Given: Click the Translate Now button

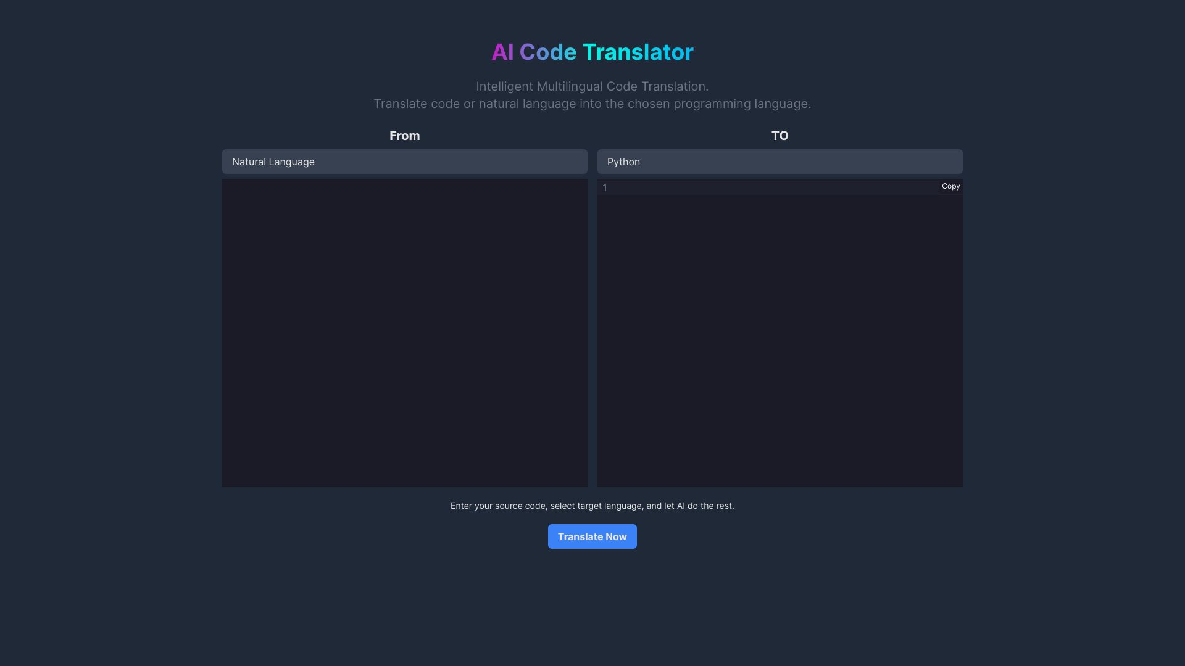Looking at the screenshot, I should pos(591,536).
